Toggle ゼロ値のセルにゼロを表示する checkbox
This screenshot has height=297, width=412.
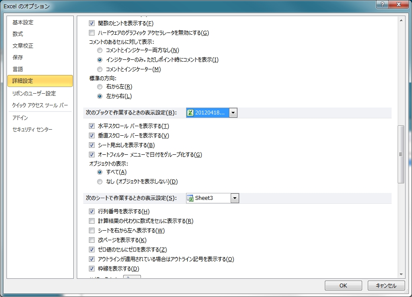(x=92, y=249)
